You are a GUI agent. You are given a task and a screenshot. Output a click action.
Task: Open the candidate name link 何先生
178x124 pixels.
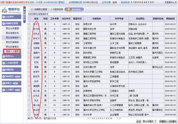click(36, 34)
